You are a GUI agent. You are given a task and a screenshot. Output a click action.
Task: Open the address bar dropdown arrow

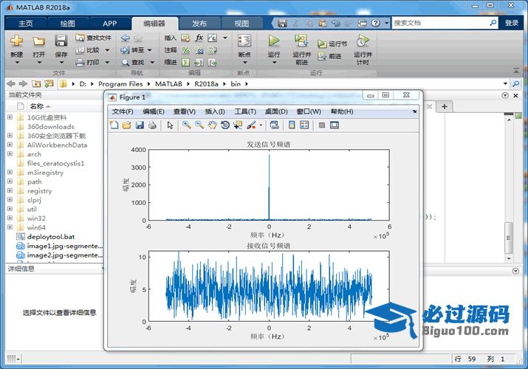click(505, 83)
